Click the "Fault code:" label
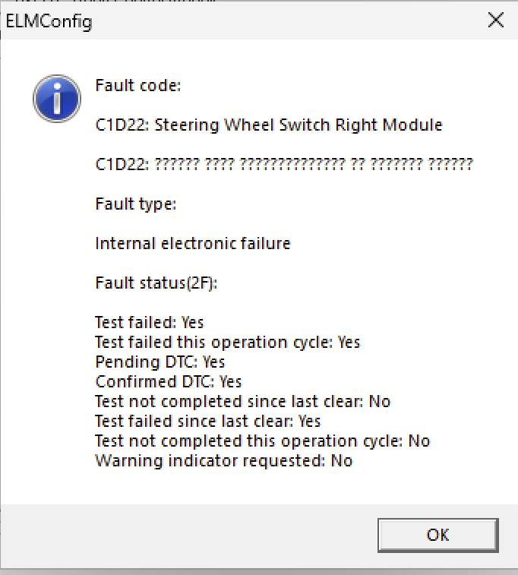This screenshot has width=518, height=575. [x=138, y=85]
